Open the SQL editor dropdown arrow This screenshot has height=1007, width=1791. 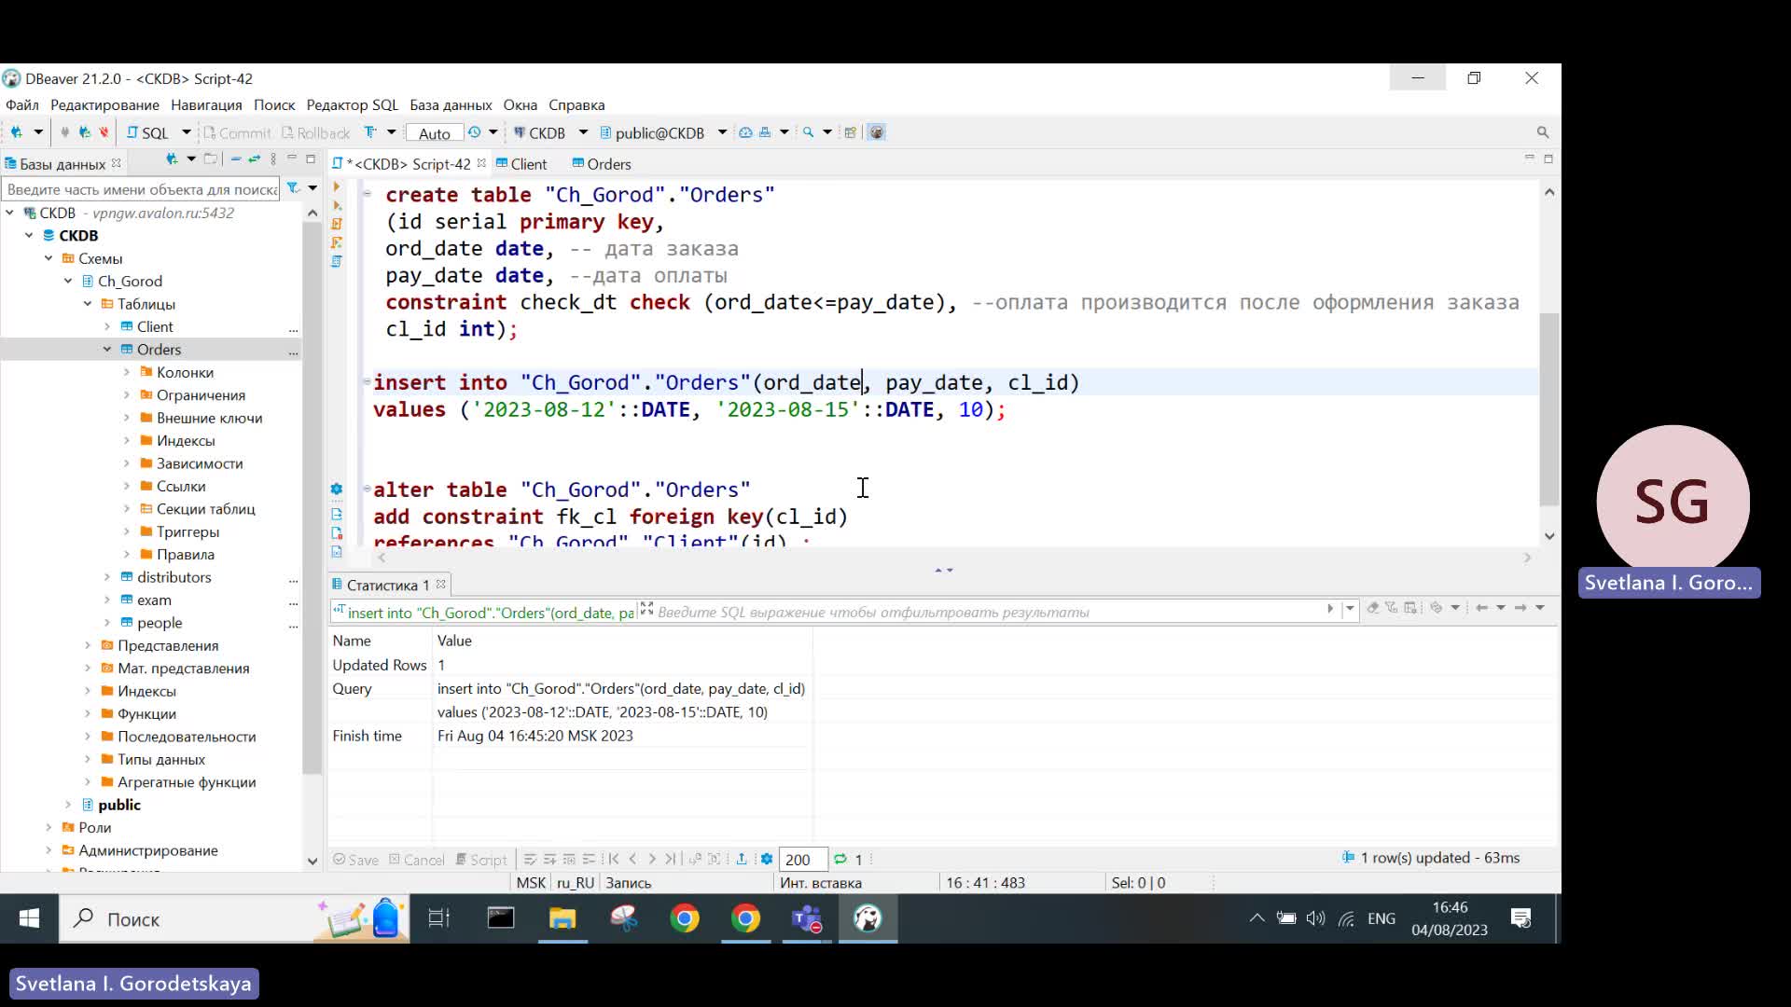[186, 132]
